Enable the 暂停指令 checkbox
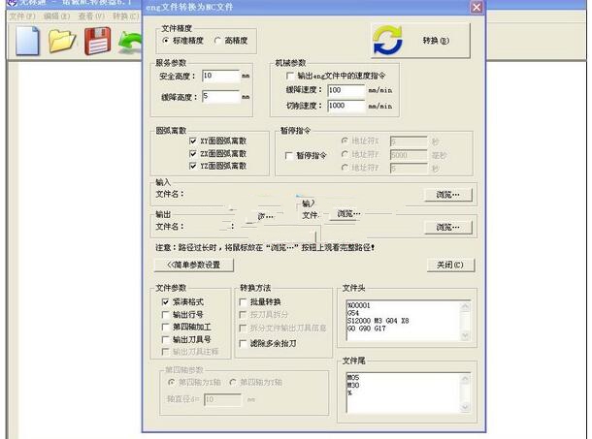Viewport: 592px width, 439px height. (289, 155)
